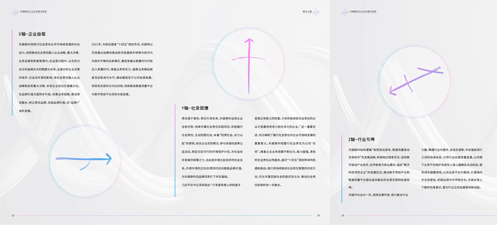Click the paragraph beginning 天娱作为业内一环
This screenshot has width=497, height=225.
[377, 196]
